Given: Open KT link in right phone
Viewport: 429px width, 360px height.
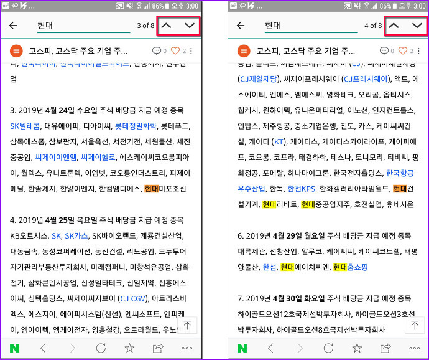Looking at the screenshot, I should point(279,142).
